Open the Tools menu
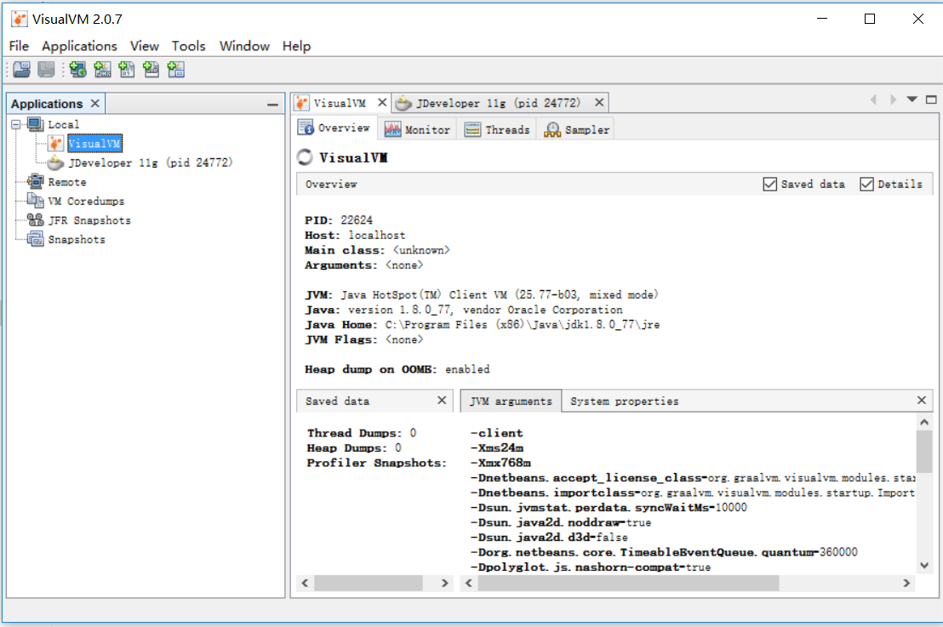943x627 pixels. click(x=188, y=46)
